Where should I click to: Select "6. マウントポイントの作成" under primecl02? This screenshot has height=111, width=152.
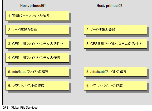[115, 86]
